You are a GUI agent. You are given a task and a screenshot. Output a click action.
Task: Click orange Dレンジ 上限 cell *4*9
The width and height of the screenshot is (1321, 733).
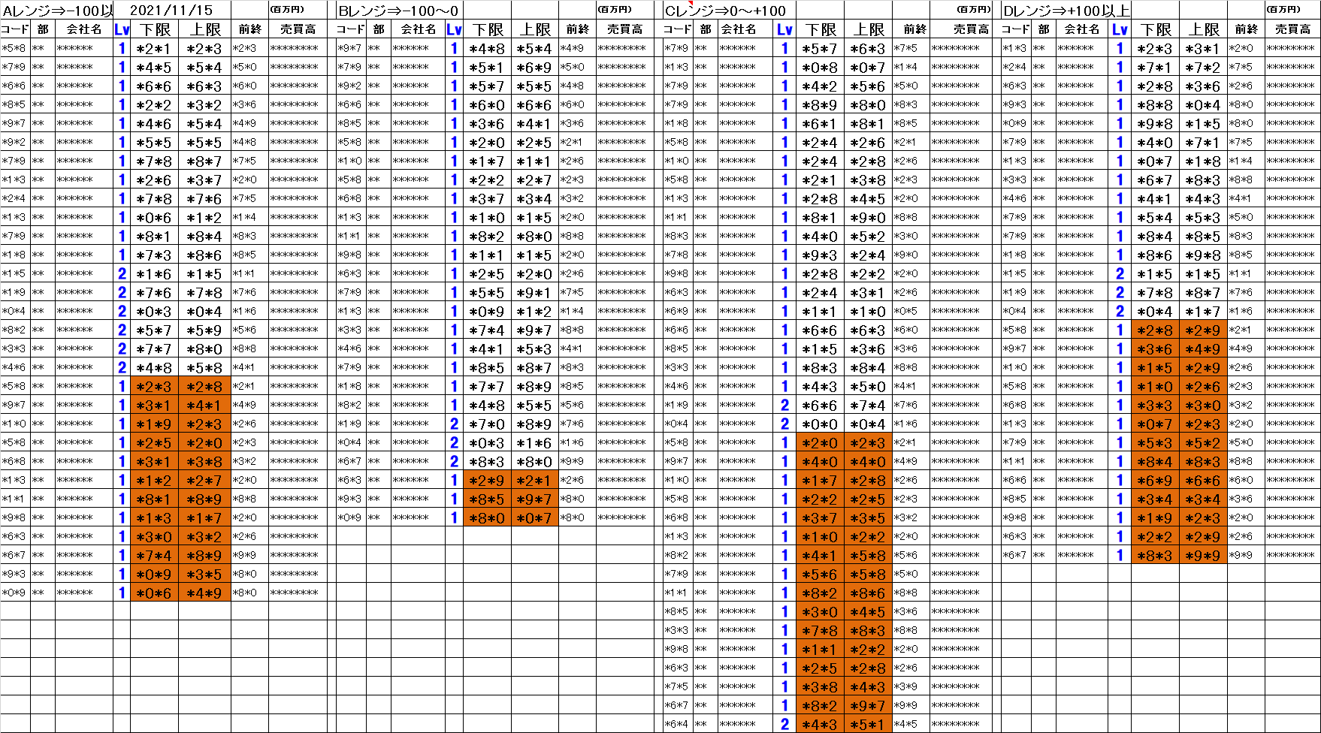[x=1204, y=348]
